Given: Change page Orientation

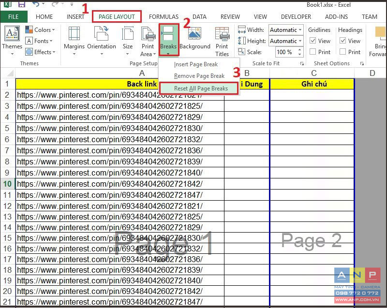Looking at the screenshot, I should click(x=102, y=41).
